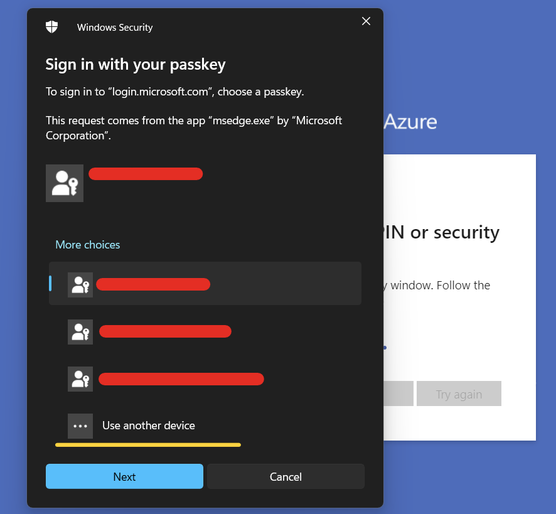Click the Windows Security shield icon
Viewport: 556px width, 514px height.
click(51, 27)
